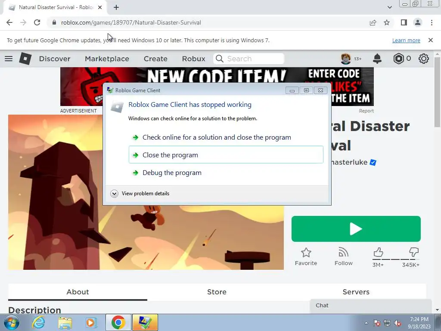Go back using Chrome's back arrow

pyautogui.click(x=9, y=22)
